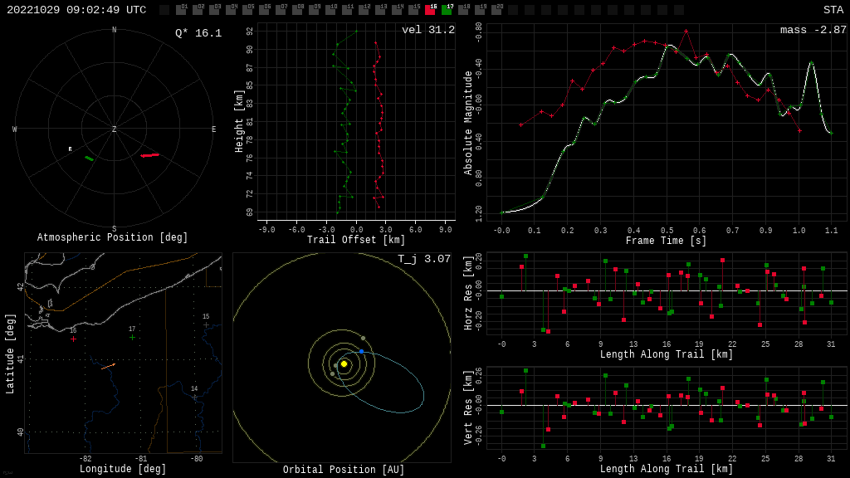
Task: Select station indicator box 04
Action: coord(231,9)
